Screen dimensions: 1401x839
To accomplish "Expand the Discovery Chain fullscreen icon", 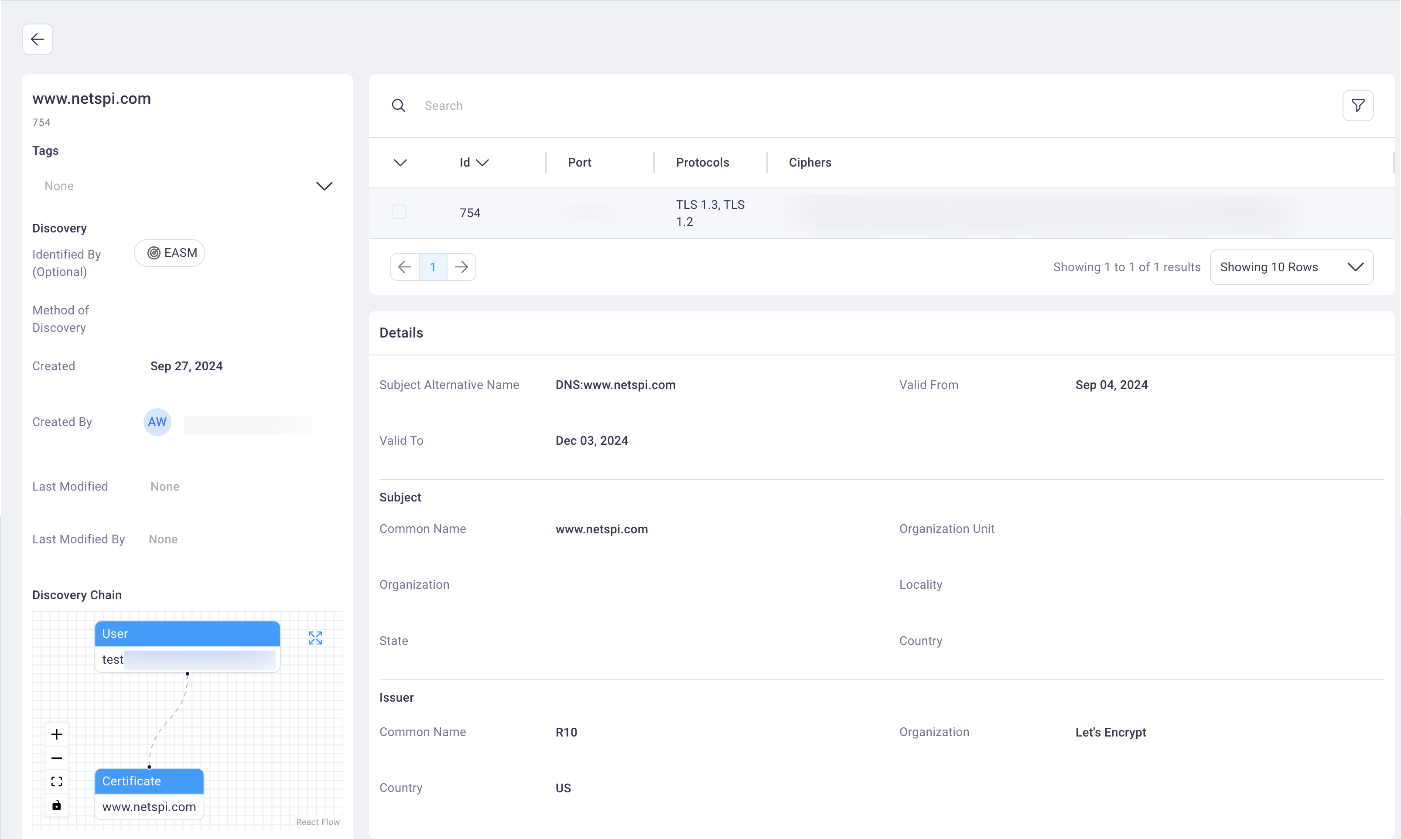I will (315, 638).
